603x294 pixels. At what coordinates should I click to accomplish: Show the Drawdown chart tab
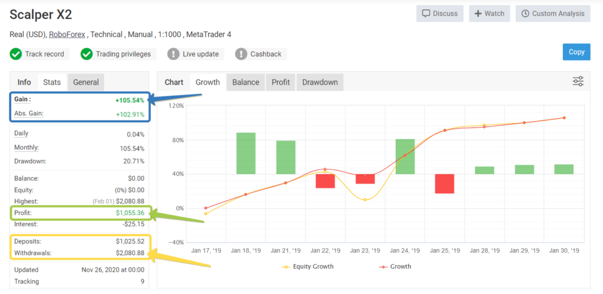[x=320, y=82]
